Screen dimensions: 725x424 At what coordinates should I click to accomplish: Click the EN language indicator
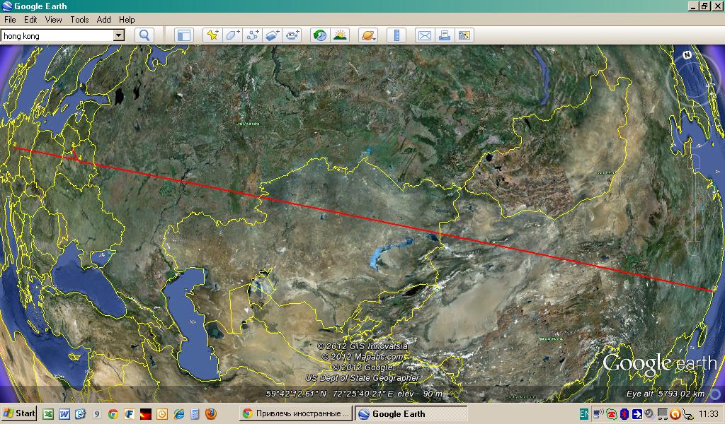584,414
